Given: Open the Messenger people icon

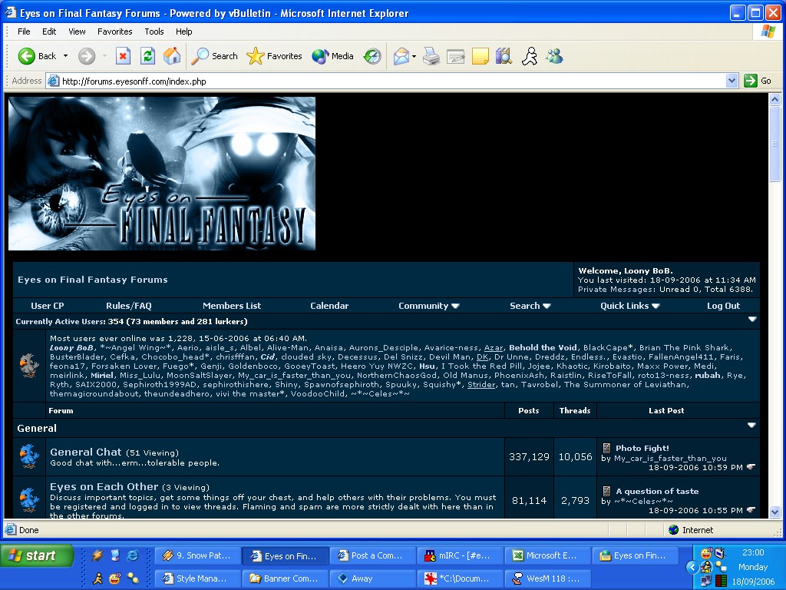Looking at the screenshot, I should tap(554, 56).
